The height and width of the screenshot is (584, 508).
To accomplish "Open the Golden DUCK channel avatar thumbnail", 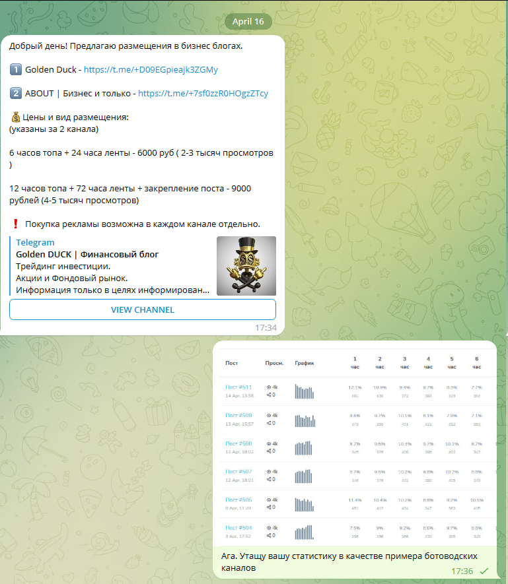I will (x=246, y=266).
